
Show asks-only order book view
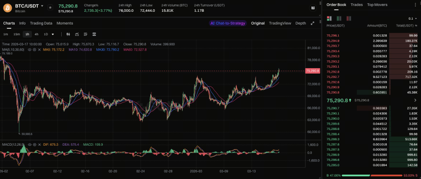coord(349,19)
